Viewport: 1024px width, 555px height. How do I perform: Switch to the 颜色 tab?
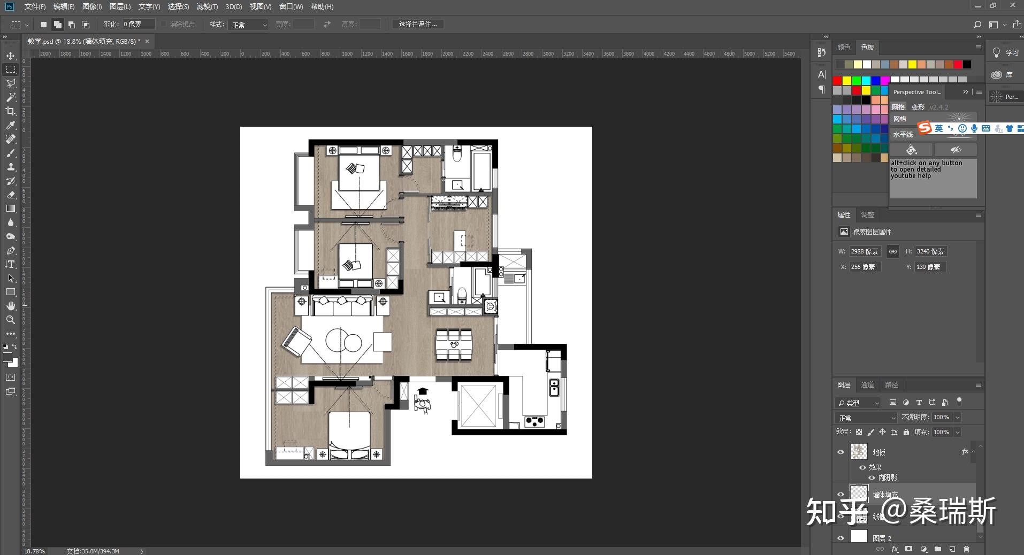(x=844, y=48)
